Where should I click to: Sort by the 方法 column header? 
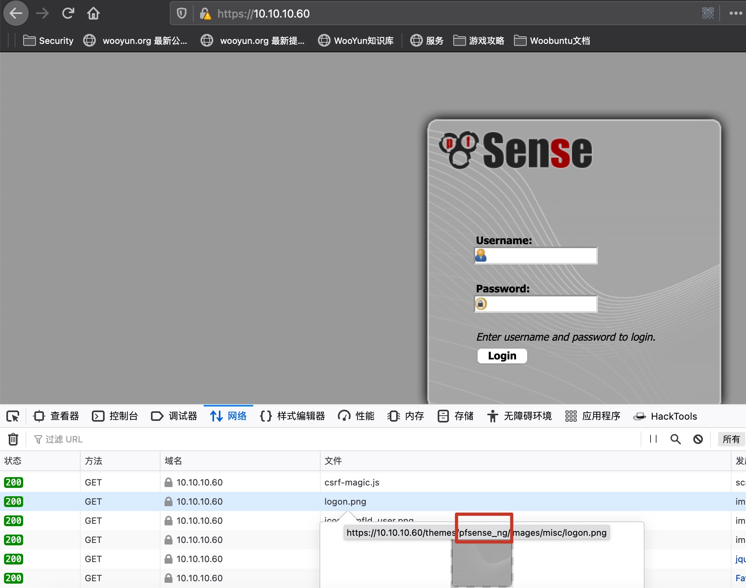click(x=120, y=461)
